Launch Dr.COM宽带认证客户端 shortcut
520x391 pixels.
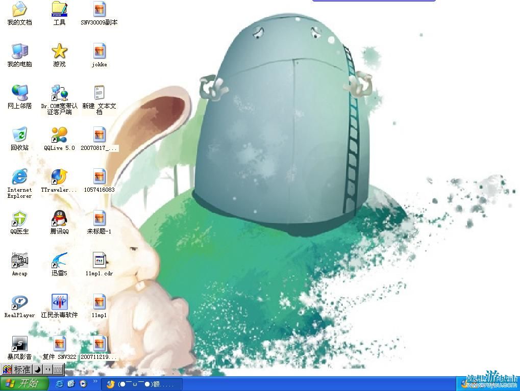[x=59, y=99]
